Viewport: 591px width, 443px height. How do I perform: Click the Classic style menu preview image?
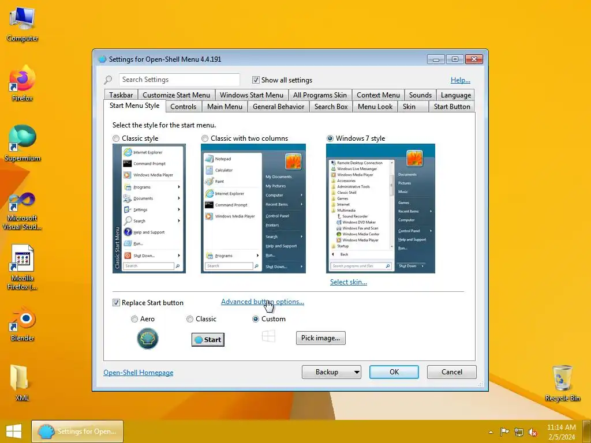click(149, 208)
